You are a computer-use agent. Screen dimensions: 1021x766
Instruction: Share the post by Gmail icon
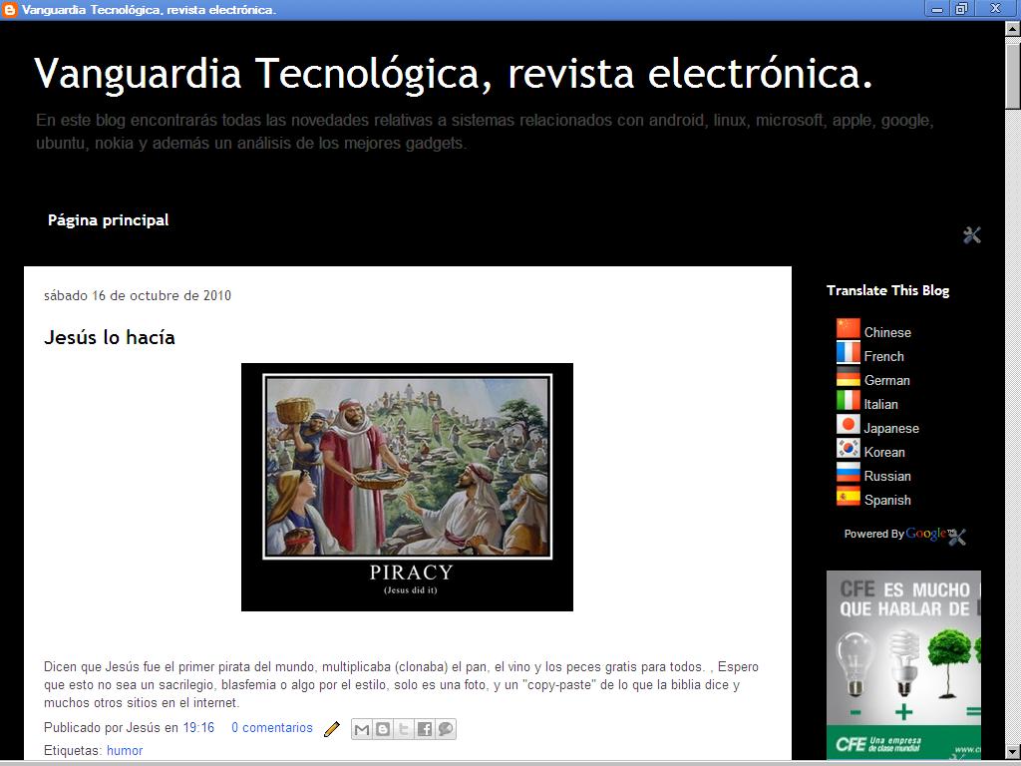click(362, 729)
